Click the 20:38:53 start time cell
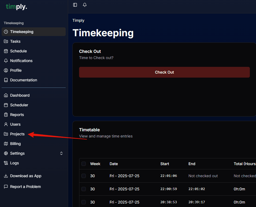 click(169, 202)
